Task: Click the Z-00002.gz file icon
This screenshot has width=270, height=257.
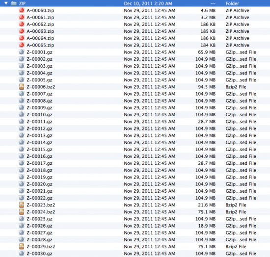Action: pyautogui.click(x=22, y=59)
